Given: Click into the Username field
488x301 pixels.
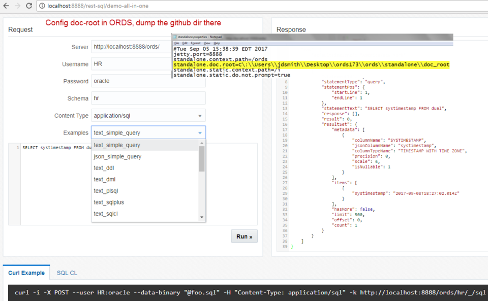Looking at the screenshot, I should click(148, 64).
